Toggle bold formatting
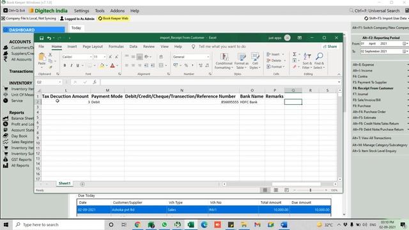 point(65,65)
